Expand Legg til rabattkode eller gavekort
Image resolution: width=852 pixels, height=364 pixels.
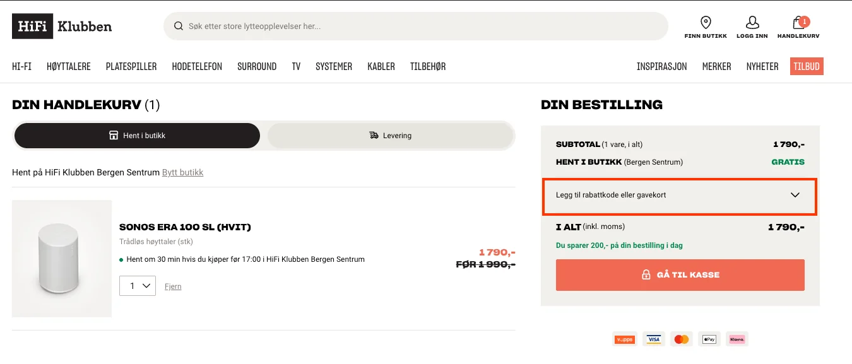click(679, 196)
